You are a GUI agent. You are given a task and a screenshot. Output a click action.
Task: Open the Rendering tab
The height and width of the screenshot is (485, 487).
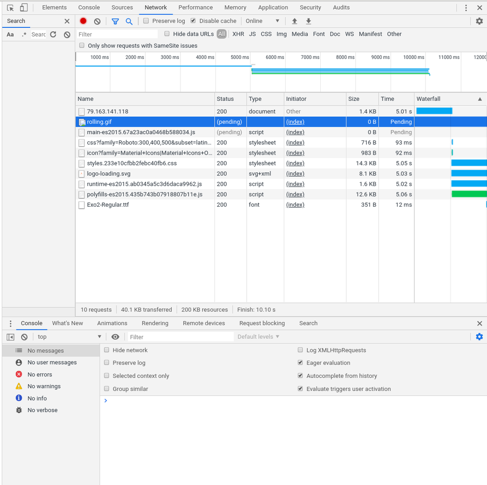[155, 323]
